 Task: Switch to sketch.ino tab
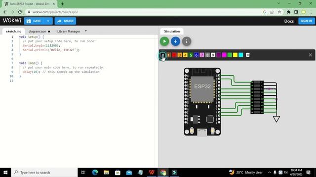pos(13,31)
